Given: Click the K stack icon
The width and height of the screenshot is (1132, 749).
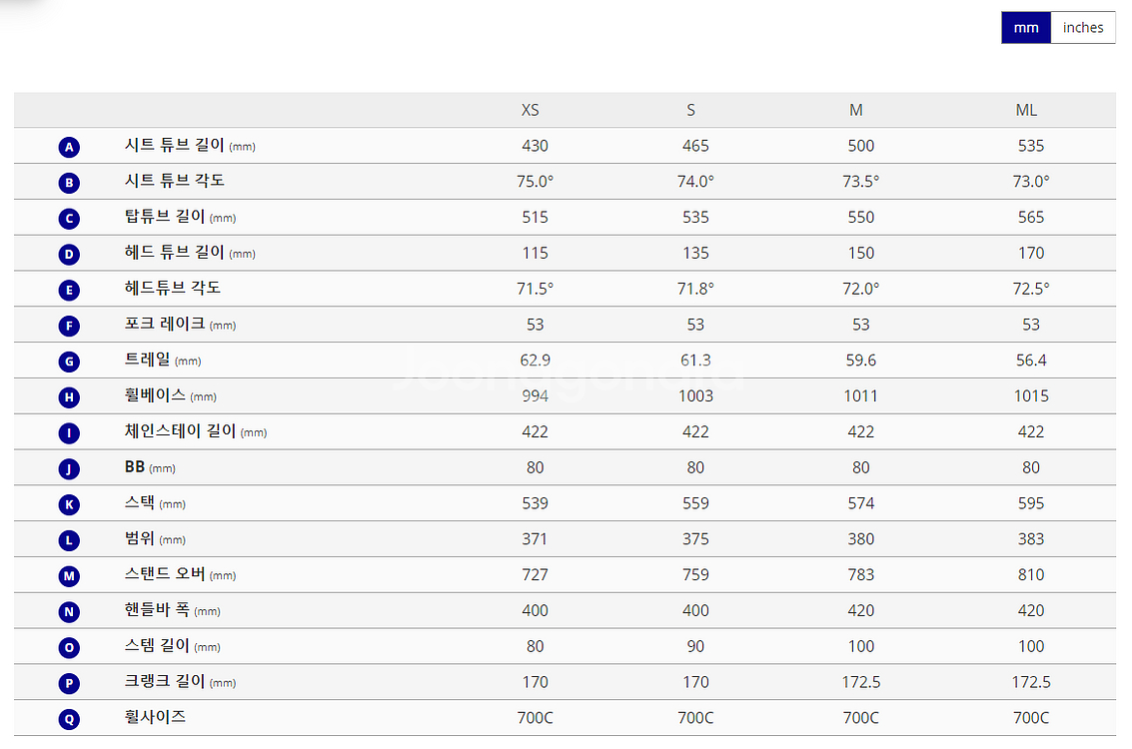Looking at the screenshot, I should pyautogui.click(x=69, y=504).
